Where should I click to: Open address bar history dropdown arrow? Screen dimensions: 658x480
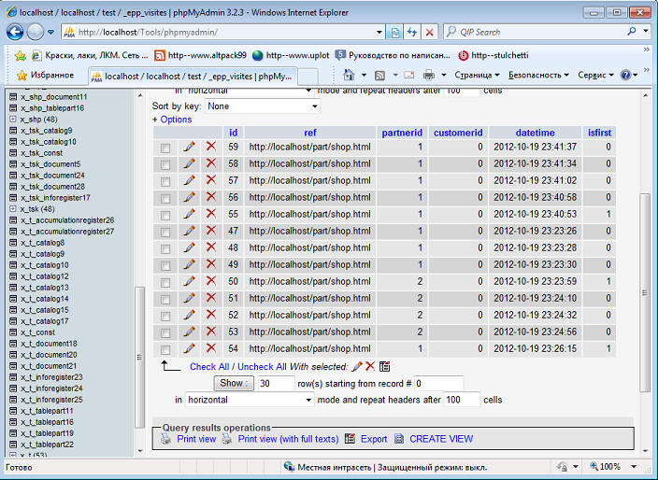pos(379,32)
